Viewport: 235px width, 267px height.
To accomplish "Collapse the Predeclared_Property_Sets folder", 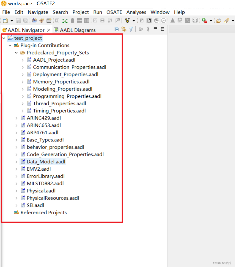I will click(x=16, y=53).
